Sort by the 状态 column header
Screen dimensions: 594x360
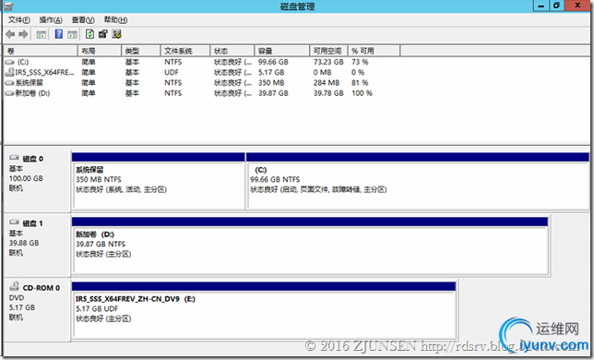pyautogui.click(x=232, y=51)
